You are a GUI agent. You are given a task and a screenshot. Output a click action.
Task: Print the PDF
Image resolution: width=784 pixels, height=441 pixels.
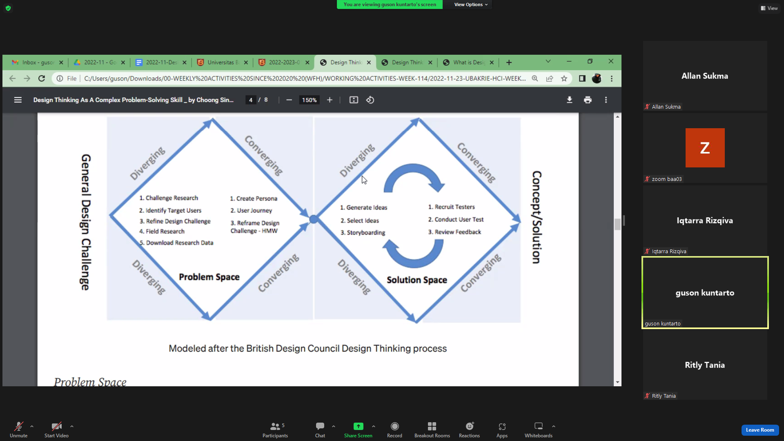(x=588, y=100)
